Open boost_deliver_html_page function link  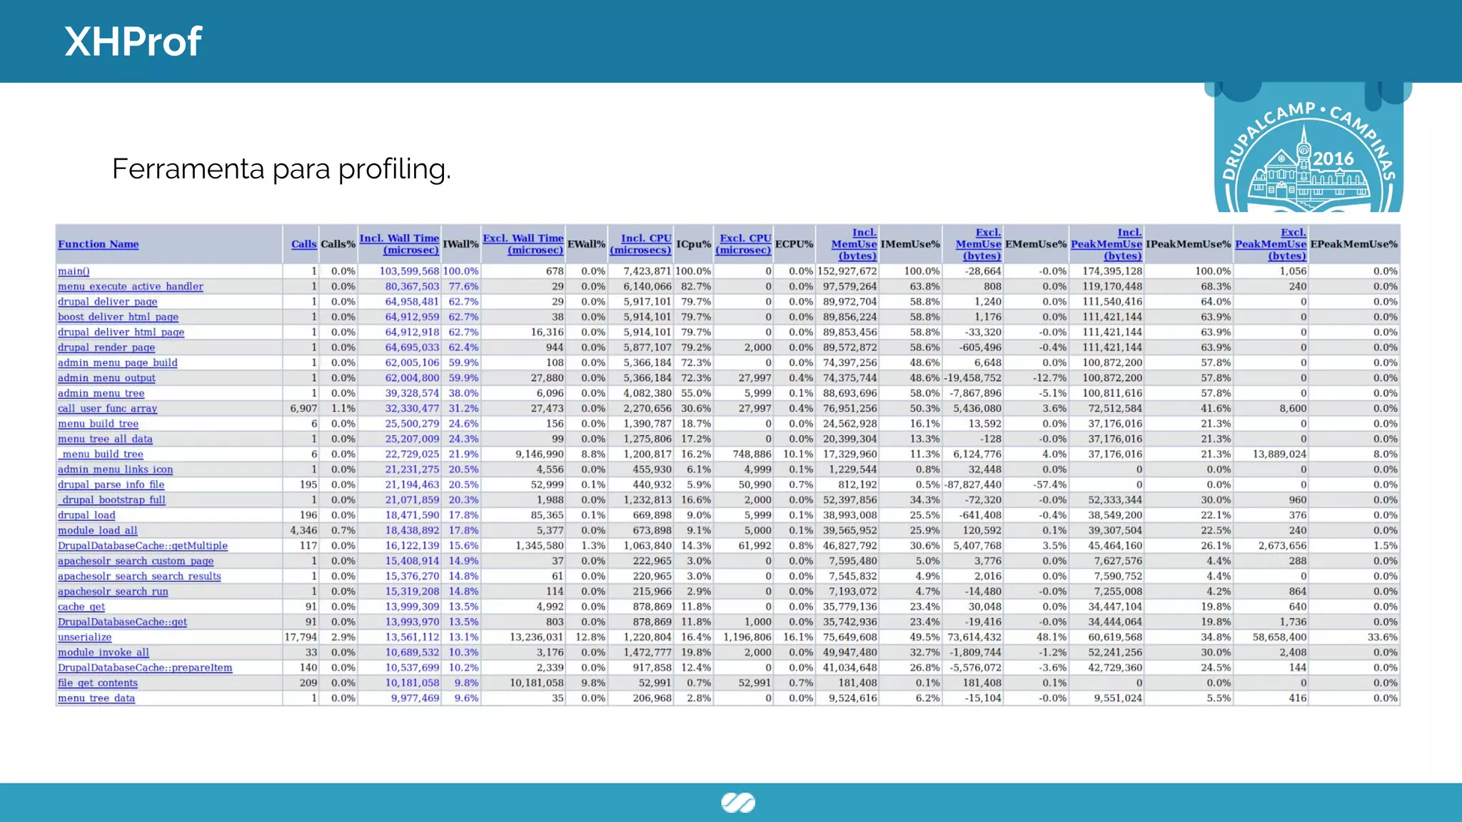point(119,317)
